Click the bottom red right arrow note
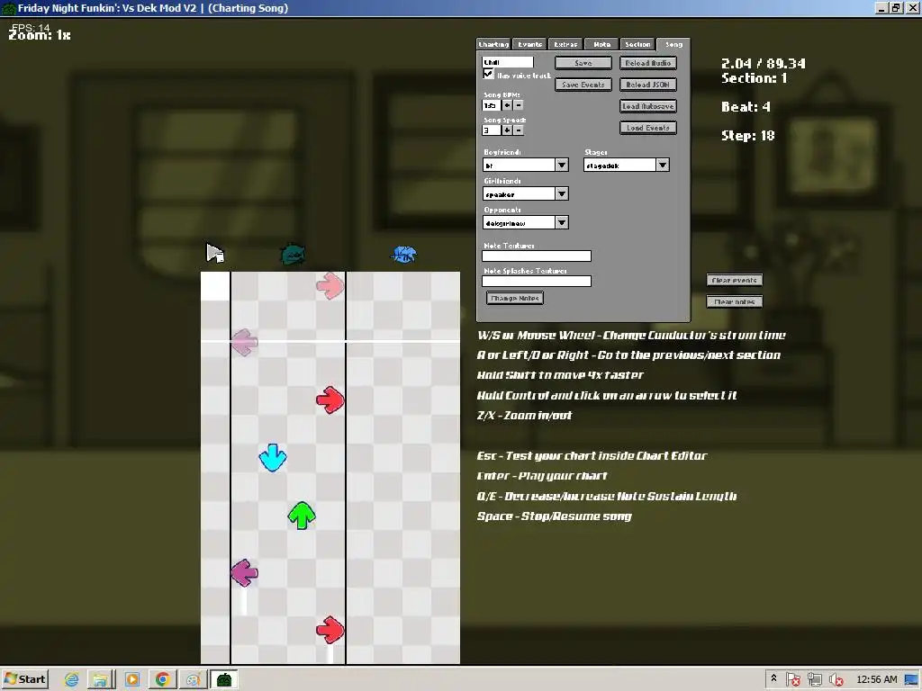The height and width of the screenshot is (691, 922). (330, 630)
